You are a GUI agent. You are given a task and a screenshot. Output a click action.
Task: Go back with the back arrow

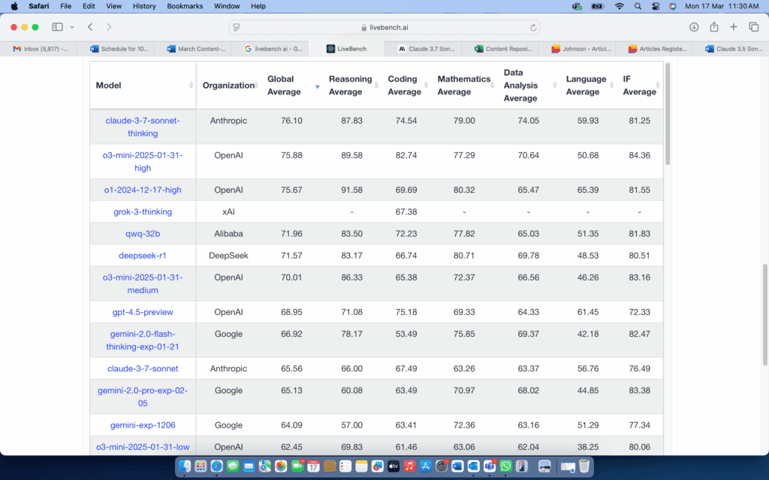[90, 27]
